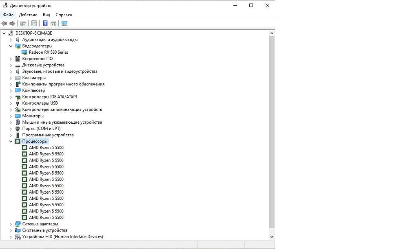Click the Компьютер monitor icon
Screen dimensions: 408x249
pyautogui.click(x=18, y=90)
